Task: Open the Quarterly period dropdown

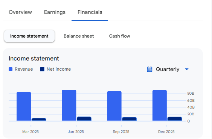Action: [168, 69]
